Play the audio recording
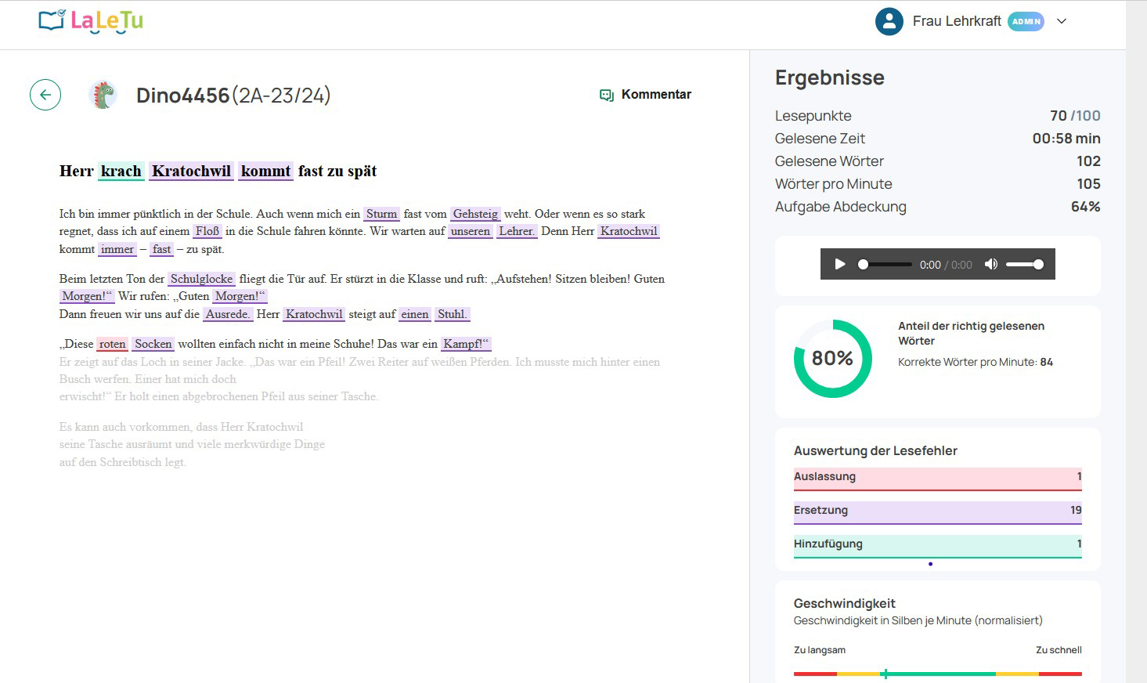 coord(839,265)
